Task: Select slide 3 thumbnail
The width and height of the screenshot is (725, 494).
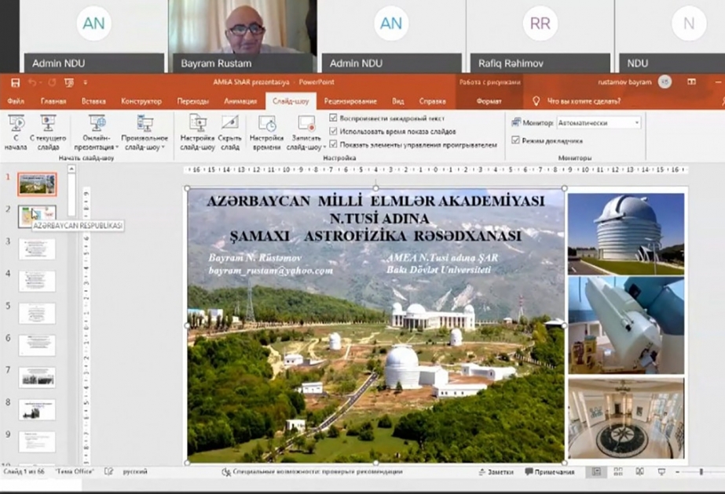Action: tap(37, 249)
